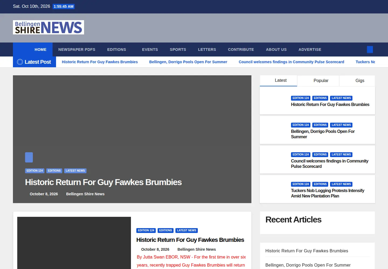Click the Bellingen Shire News author on the lower article card
Image resolution: width=388 pixels, height=269 pixels.
(x=197, y=249)
